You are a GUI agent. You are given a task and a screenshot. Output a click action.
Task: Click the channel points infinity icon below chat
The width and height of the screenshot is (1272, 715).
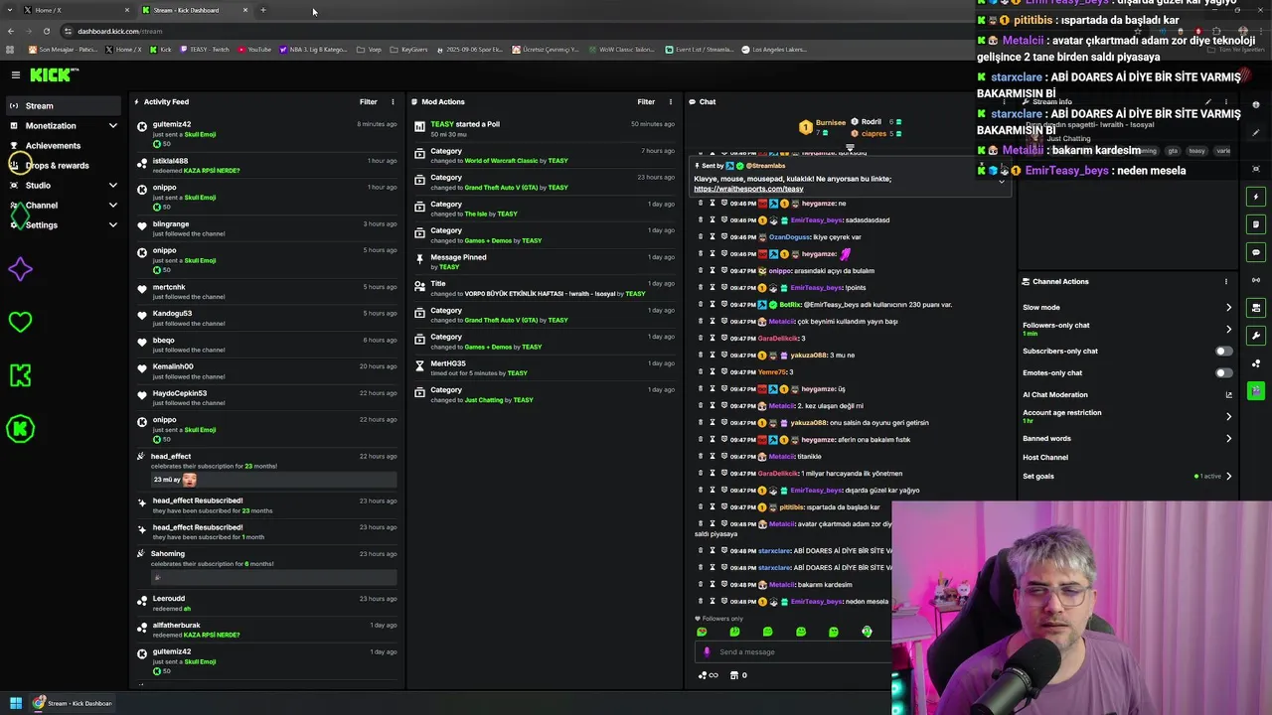point(708,675)
